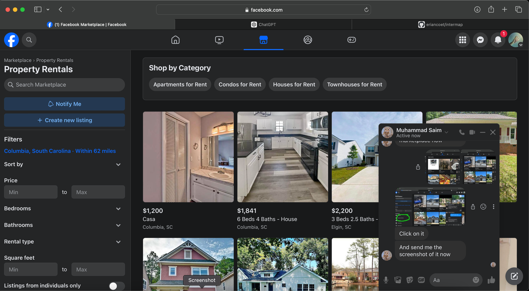Click the Square feet Min field
Viewport: 529px width, 291px height.
31,269
